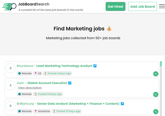165x116 pixels.
Task: Open external link icon for Senior Data Analyst
Action: coord(122,104)
